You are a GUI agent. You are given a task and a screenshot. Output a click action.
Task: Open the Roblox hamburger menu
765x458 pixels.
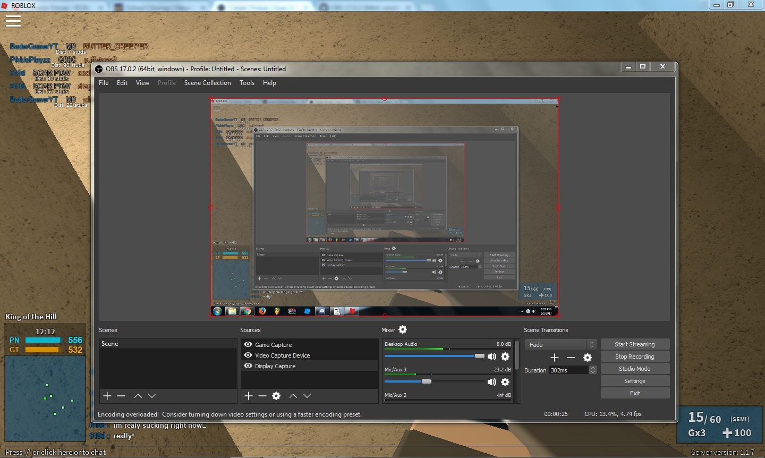point(13,21)
